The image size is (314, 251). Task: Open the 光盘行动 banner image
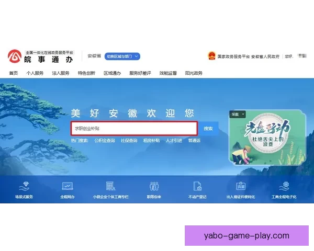[x=267, y=138]
